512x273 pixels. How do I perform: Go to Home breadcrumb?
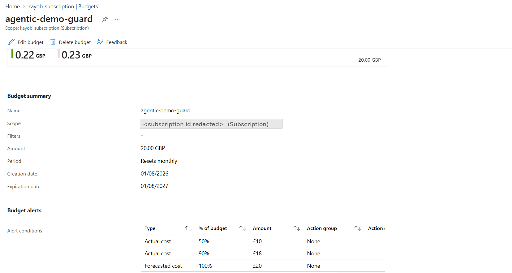(12, 6)
